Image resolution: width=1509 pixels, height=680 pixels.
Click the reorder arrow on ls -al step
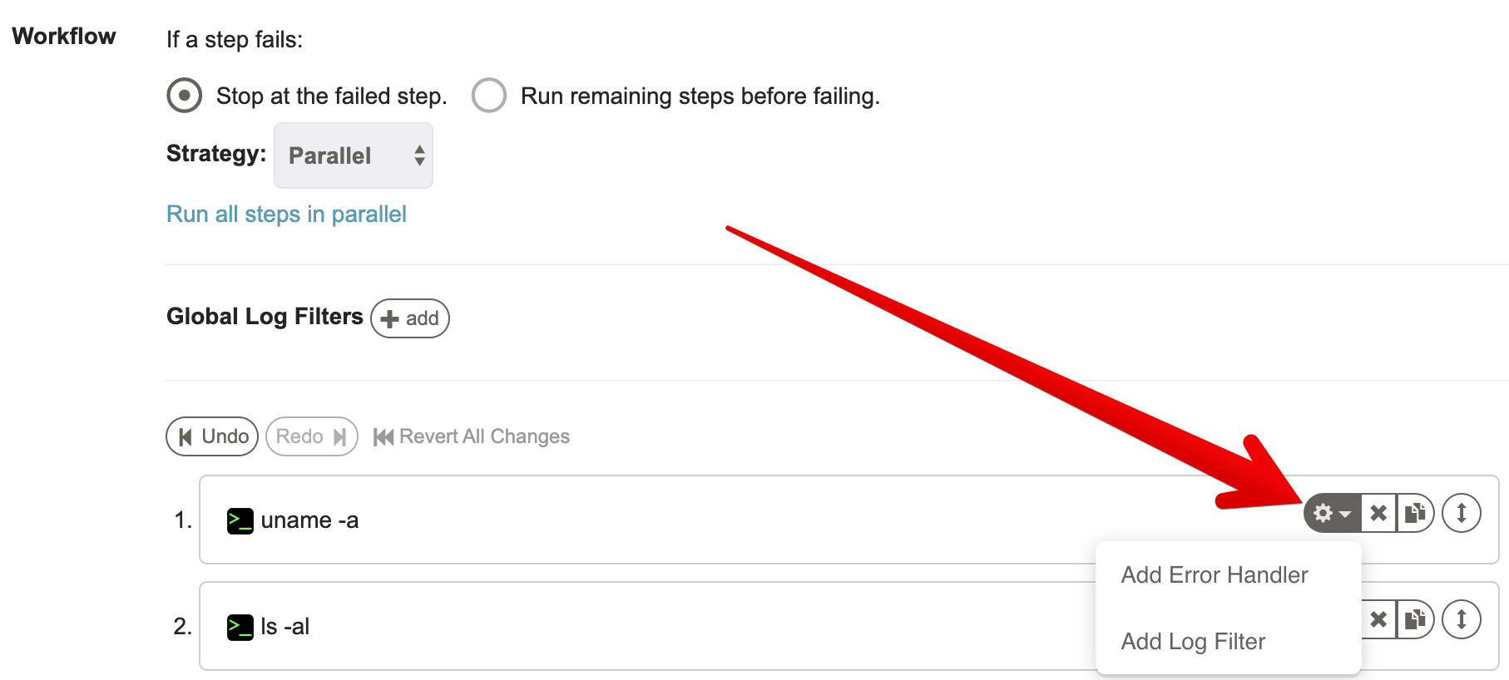tap(1462, 619)
